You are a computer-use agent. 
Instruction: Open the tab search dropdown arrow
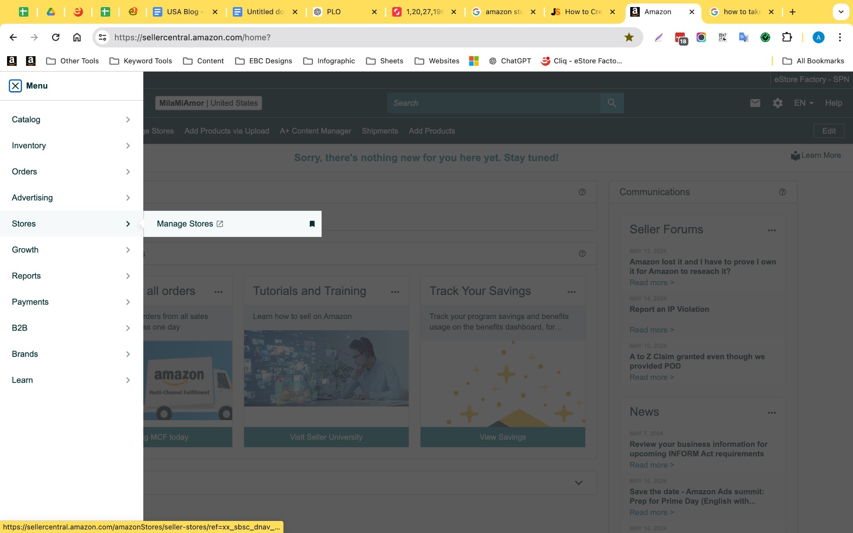pos(841,12)
